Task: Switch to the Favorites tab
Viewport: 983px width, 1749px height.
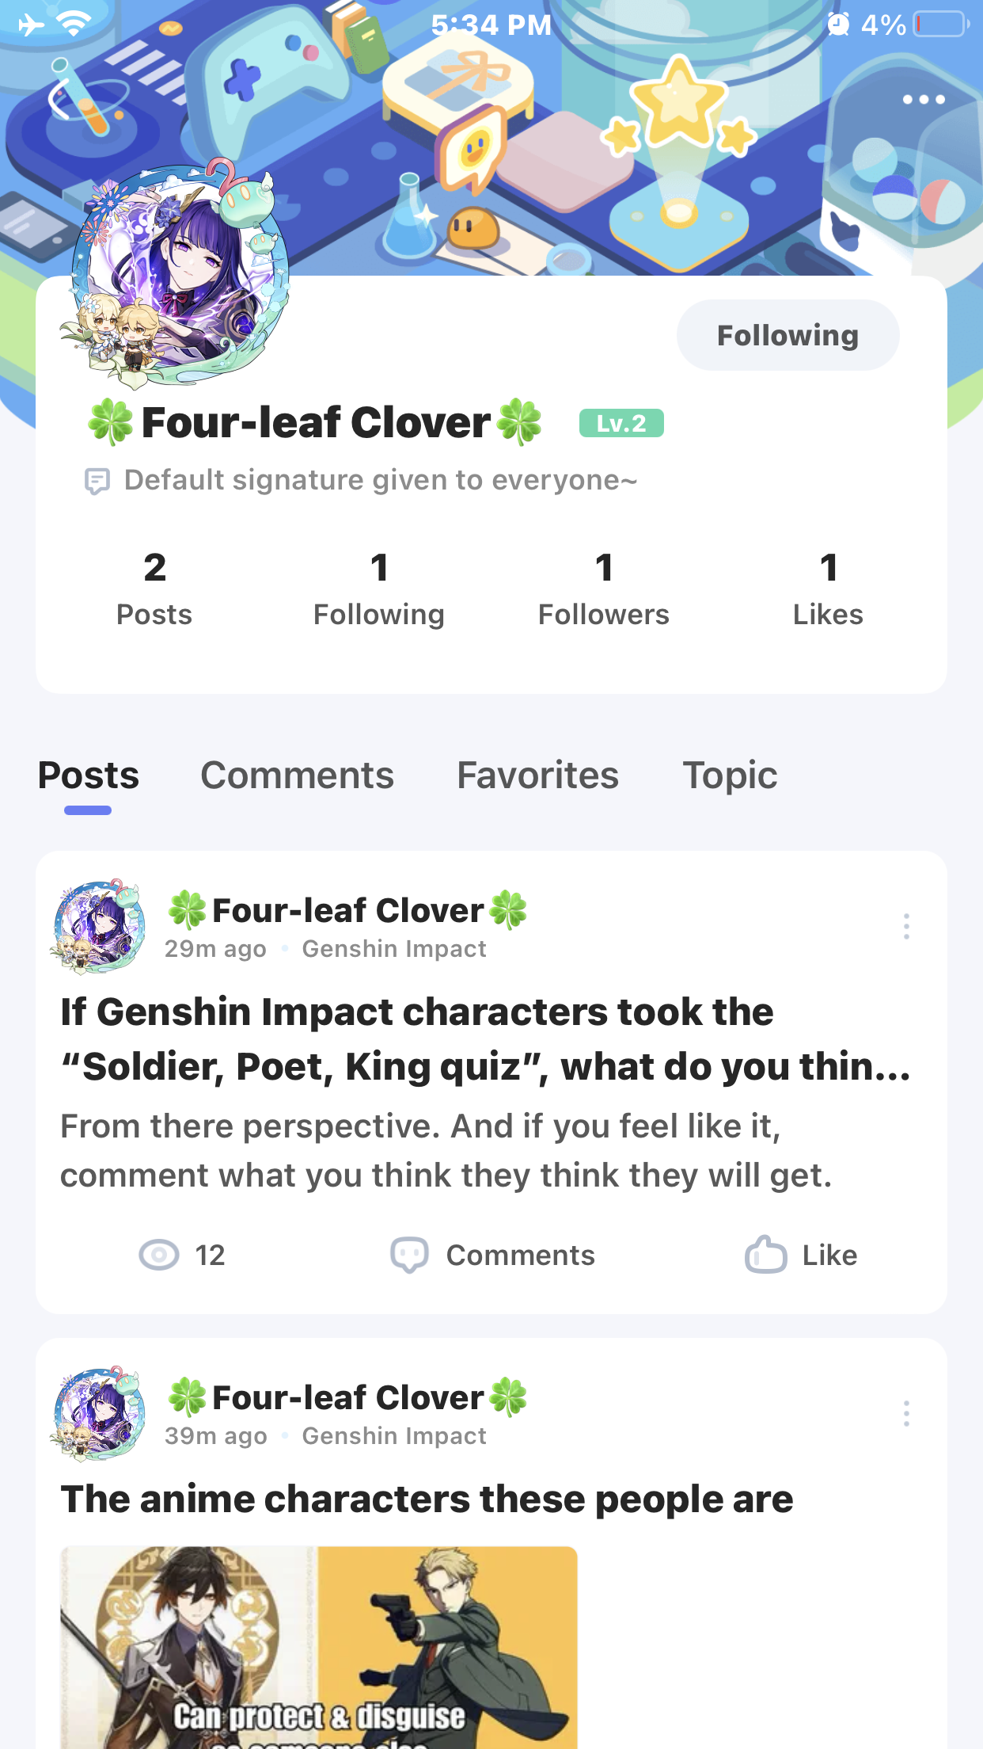Action: (x=537, y=775)
